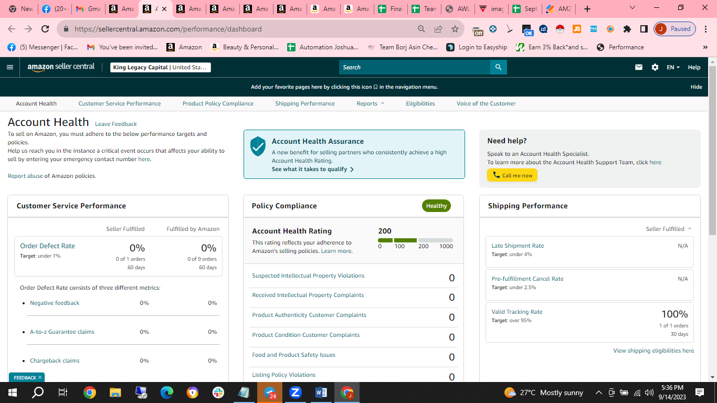Open the EN language dropdown
Image resolution: width=717 pixels, height=403 pixels.
point(673,67)
